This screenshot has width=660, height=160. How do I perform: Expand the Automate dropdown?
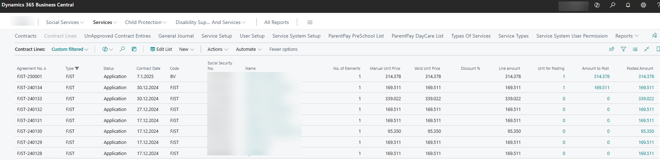248,49
